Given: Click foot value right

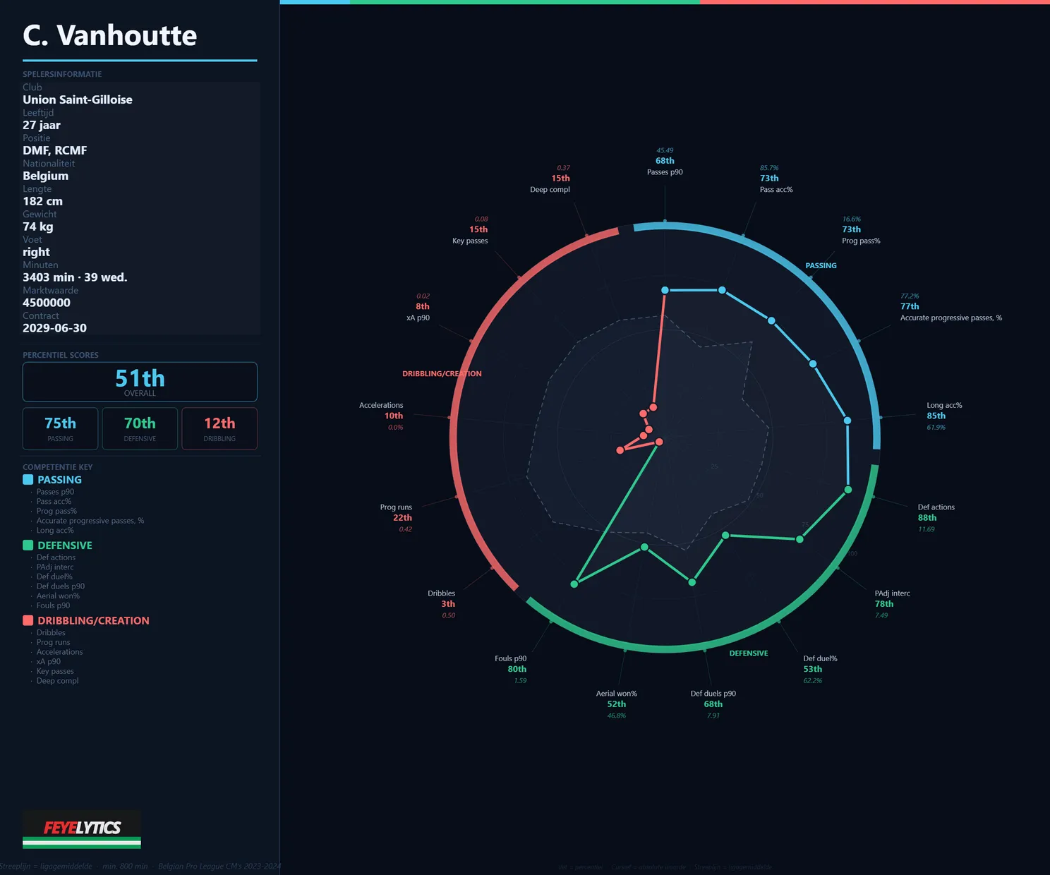Looking at the screenshot, I should click(36, 252).
